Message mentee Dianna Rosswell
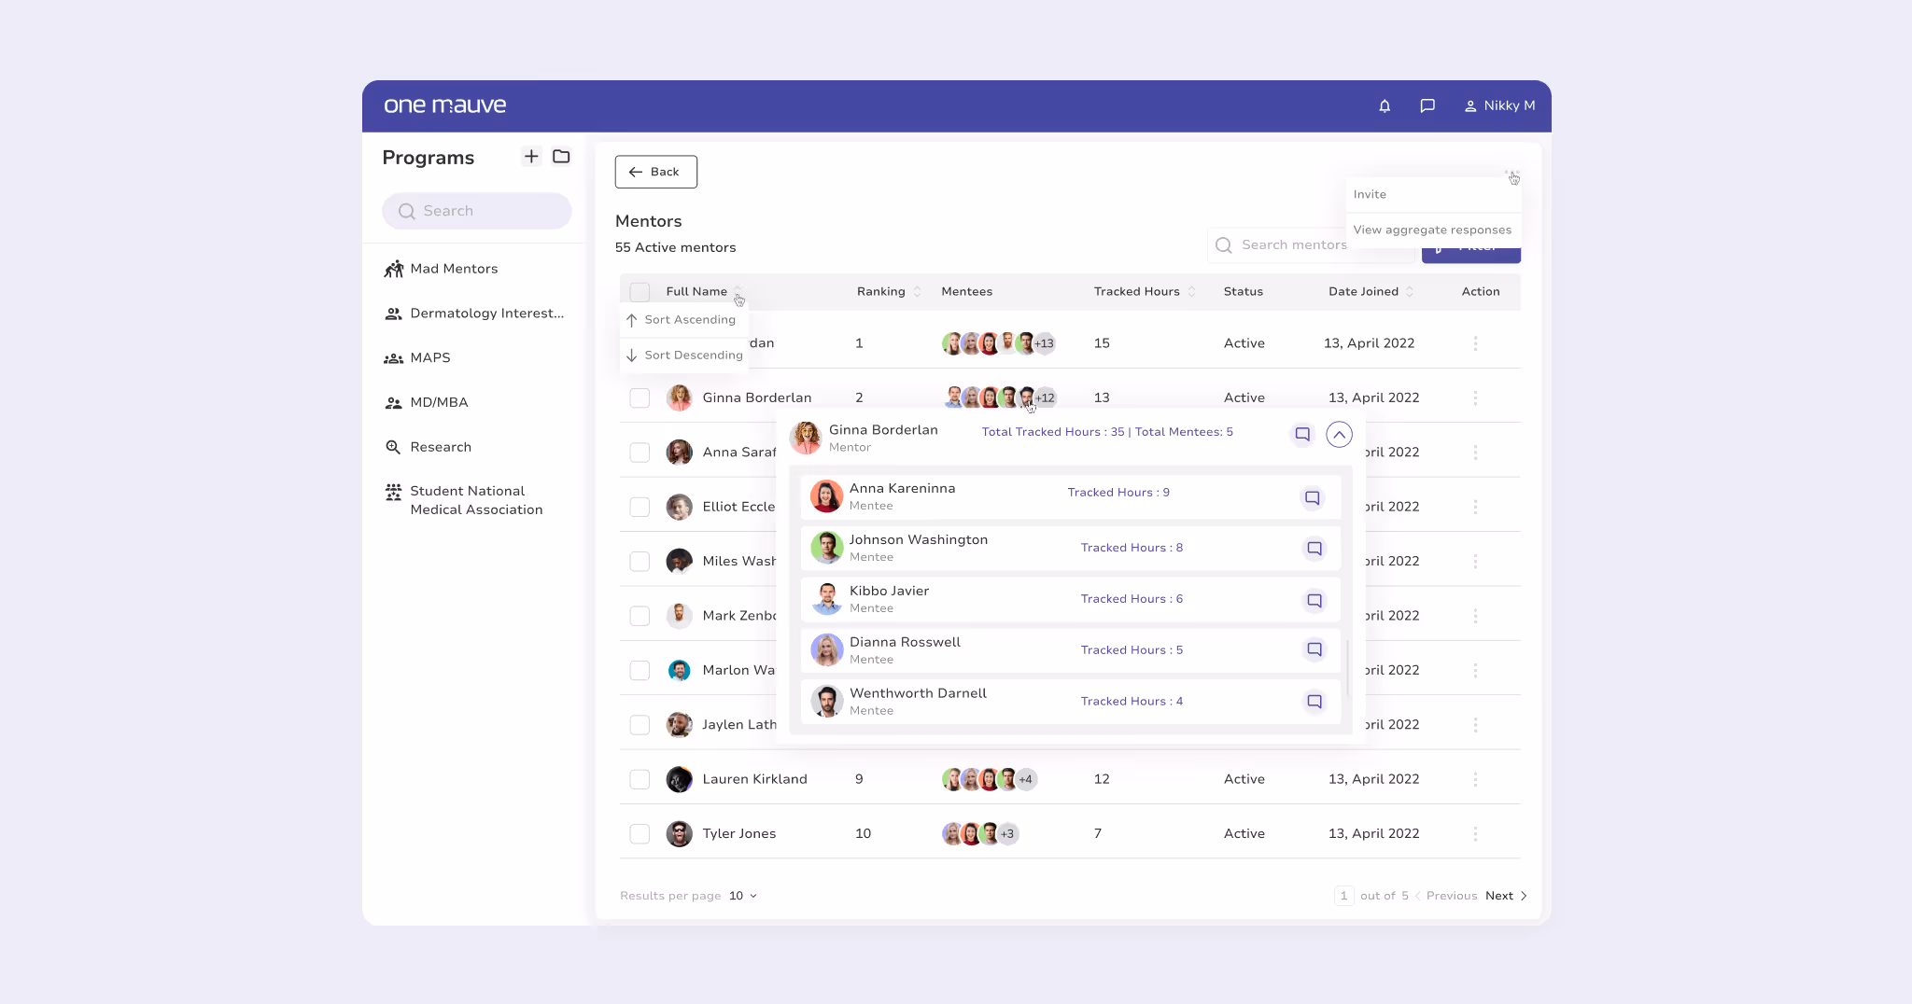This screenshot has height=1004, width=1912. 1314,649
